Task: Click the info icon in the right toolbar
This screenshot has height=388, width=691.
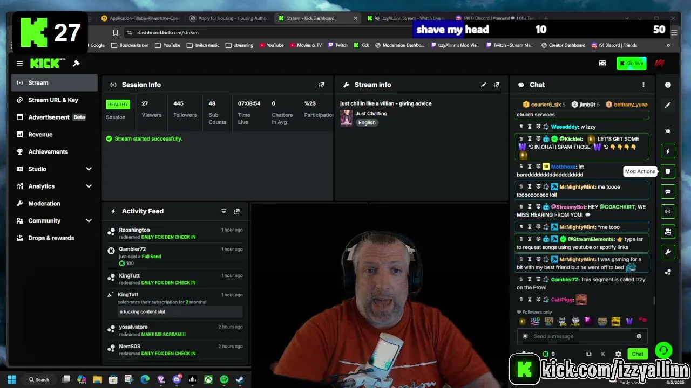Action: point(668,85)
